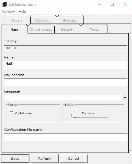The height and width of the screenshot is (164, 132).
Task: Click the Refresh button
Action: coord(44,159)
